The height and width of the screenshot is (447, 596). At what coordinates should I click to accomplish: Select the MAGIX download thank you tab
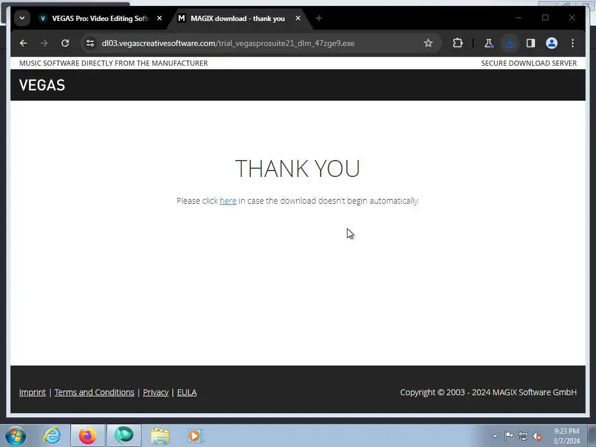(x=237, y=18)
